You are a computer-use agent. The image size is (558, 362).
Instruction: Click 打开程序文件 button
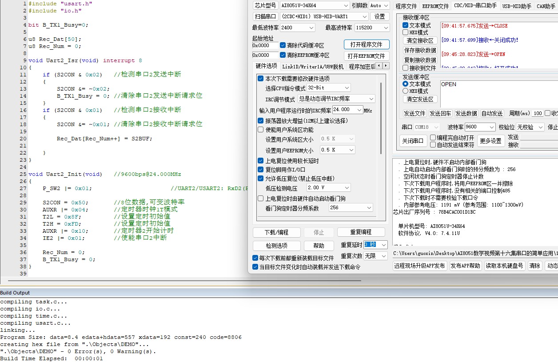point(367,44)
